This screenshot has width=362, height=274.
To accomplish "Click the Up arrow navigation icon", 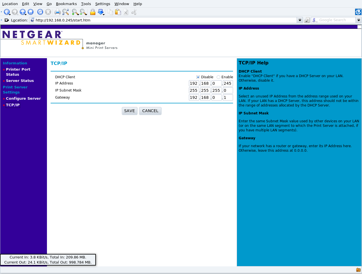I will click(x=23, y=12).
